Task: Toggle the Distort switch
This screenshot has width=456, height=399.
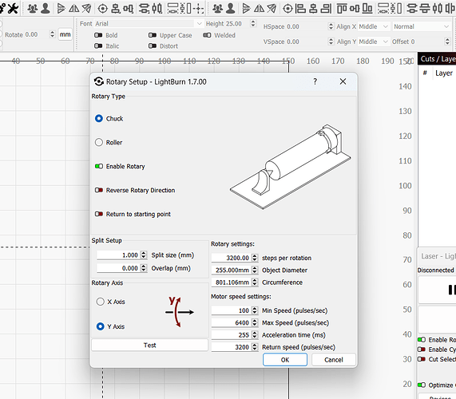Action: (x=153, y=46)
